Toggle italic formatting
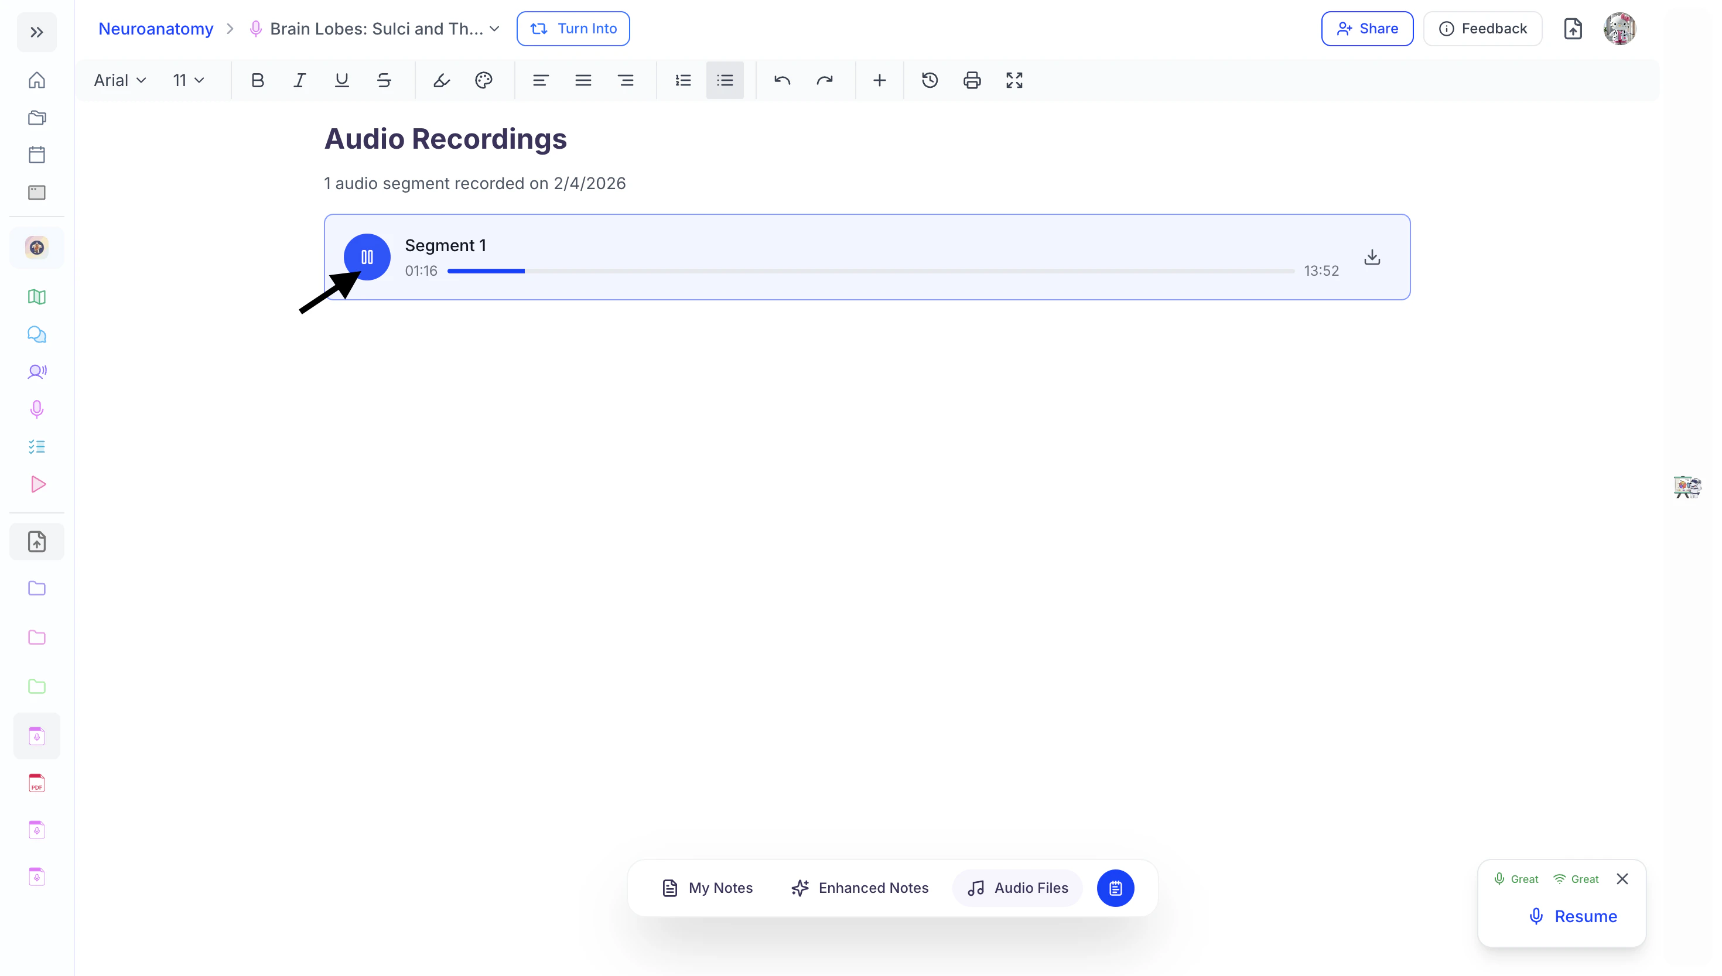 click(x=299, y=80)
